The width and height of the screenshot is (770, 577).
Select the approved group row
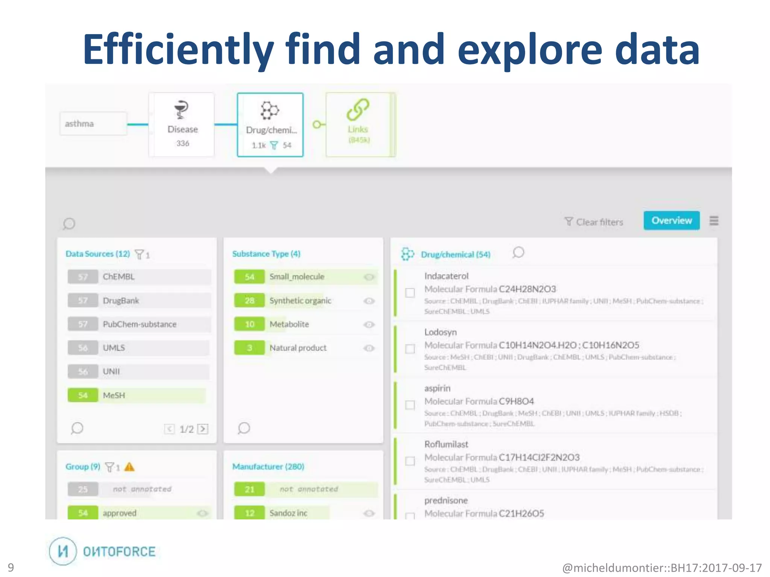[x=139, y=513]
